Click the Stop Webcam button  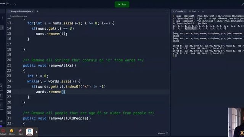pos(29,132)
